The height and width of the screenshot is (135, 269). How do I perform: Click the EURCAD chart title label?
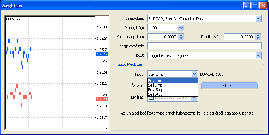point(13,19)
